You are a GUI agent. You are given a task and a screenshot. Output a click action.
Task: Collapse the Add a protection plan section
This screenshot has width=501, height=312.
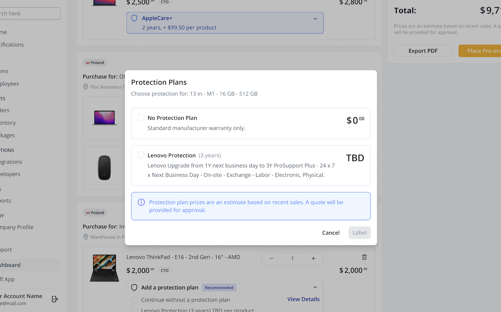(315, 287)
